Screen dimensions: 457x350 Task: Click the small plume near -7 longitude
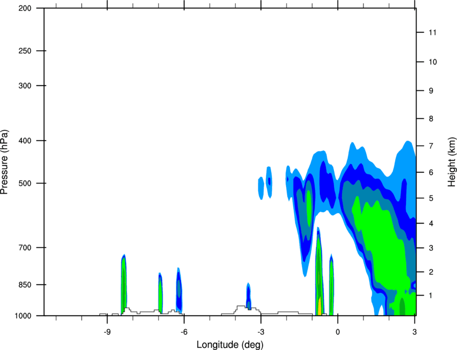[160, 292]
